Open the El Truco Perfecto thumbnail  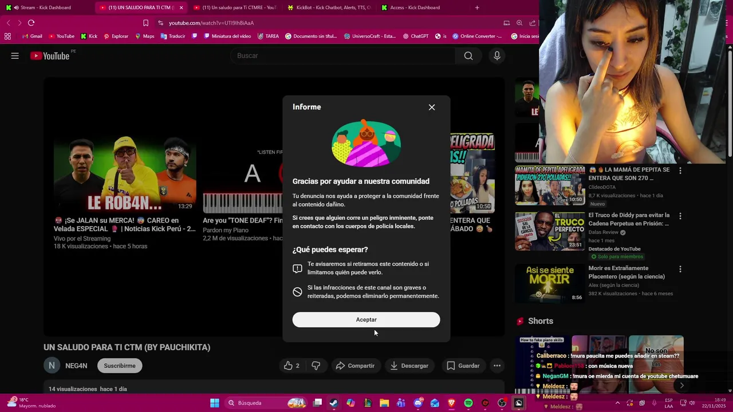pos(549,231)
